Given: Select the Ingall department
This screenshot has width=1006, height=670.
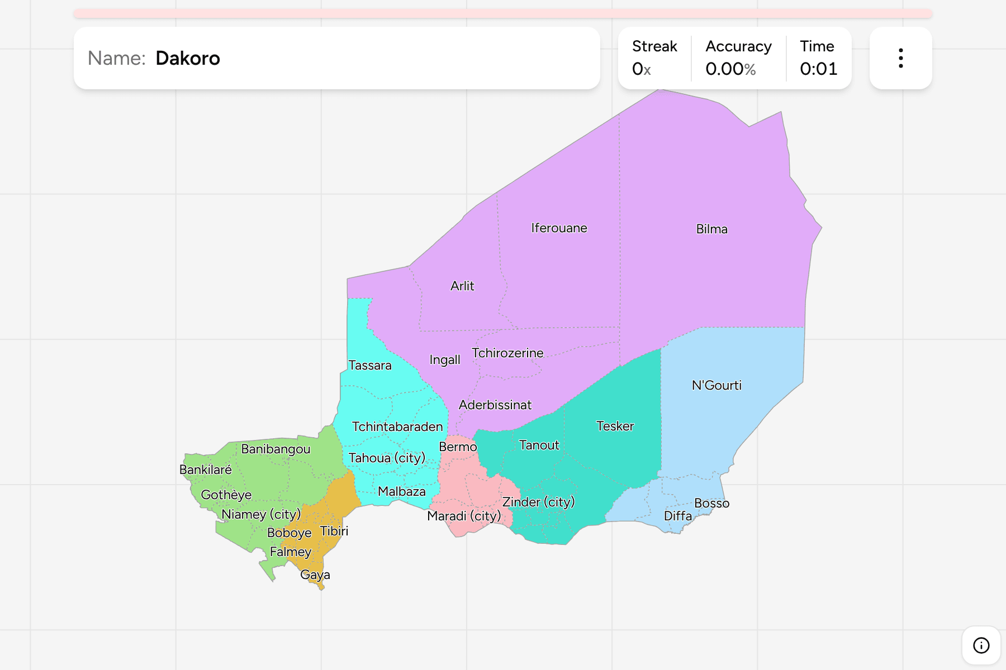Looking at the screenshot, I should [x=445, y=360].
